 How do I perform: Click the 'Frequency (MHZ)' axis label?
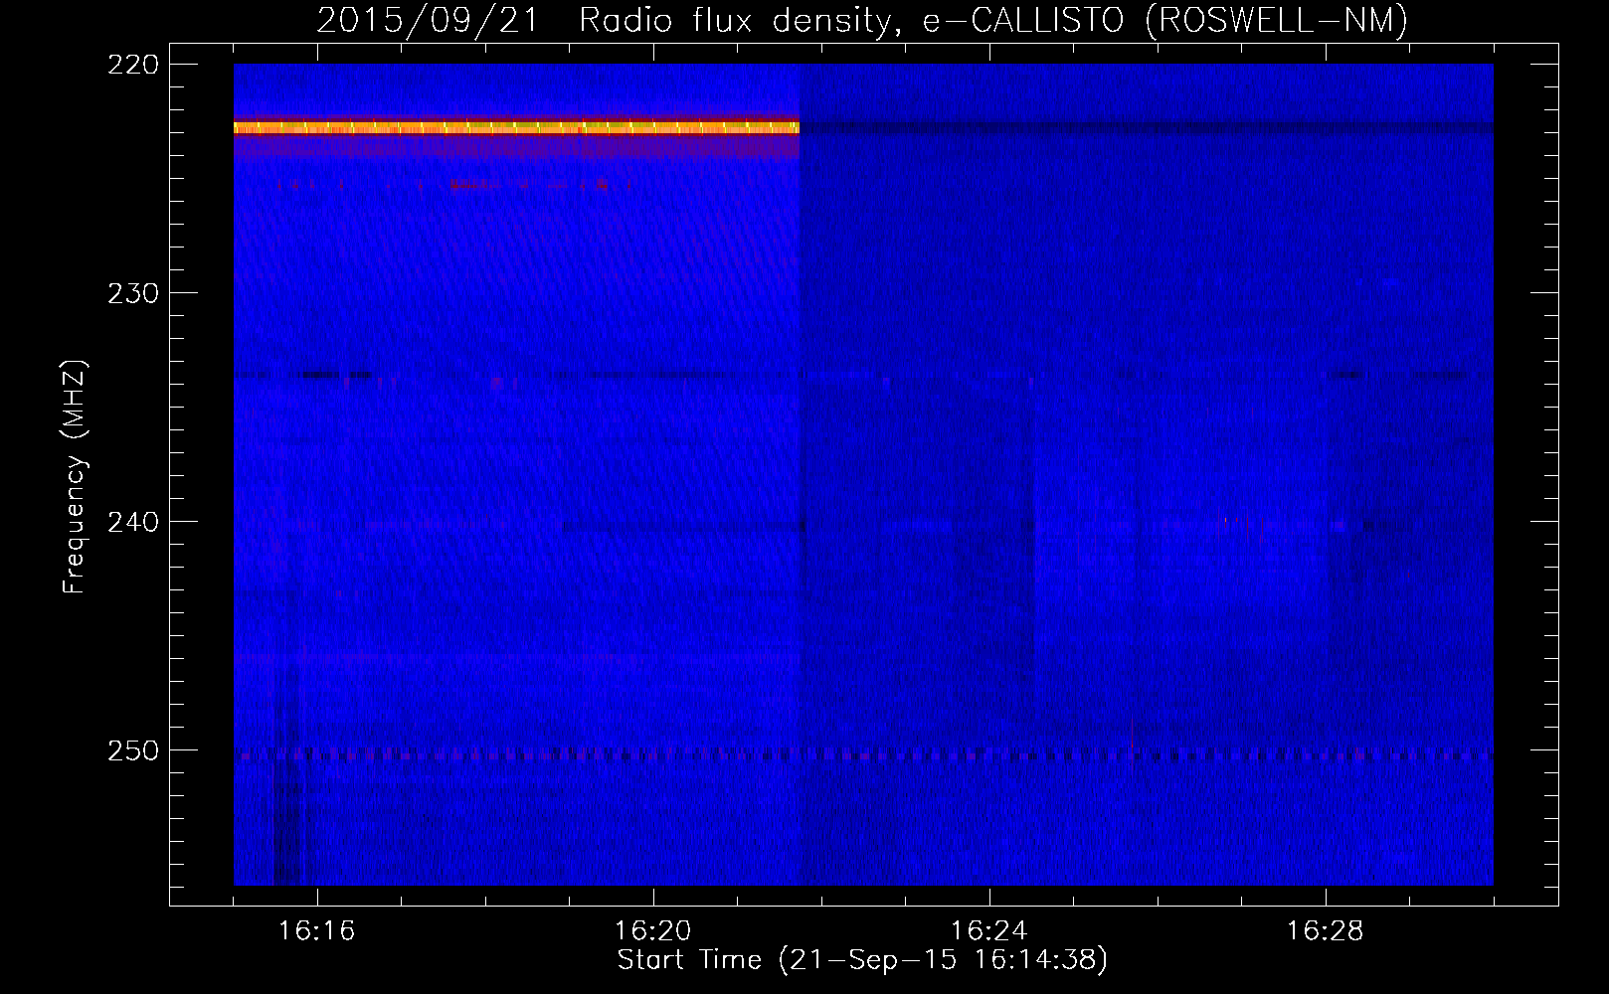click(x=75, y=476)
